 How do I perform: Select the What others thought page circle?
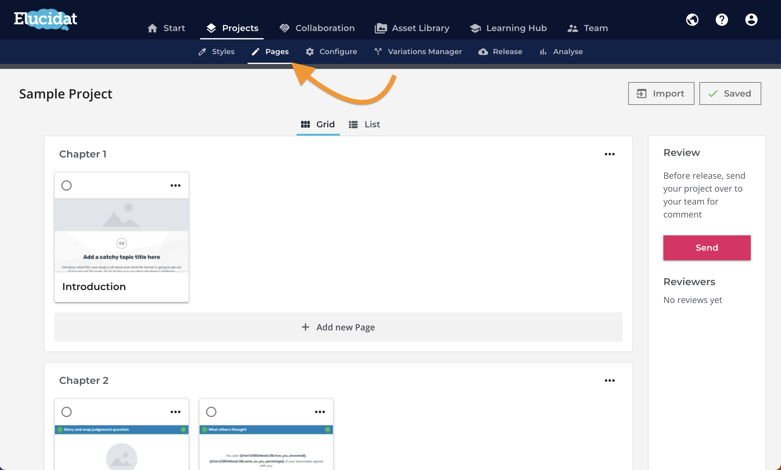coord(211,412)
